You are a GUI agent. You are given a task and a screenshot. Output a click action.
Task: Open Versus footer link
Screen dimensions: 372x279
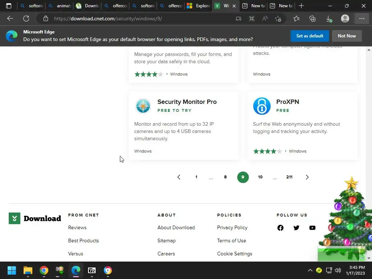[76, 254]
